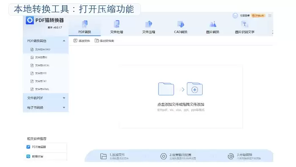This screenshot has height=167, width=296.
Task: Click the PDF猫转换器 logo icon
Action: (x=30, y=20)
